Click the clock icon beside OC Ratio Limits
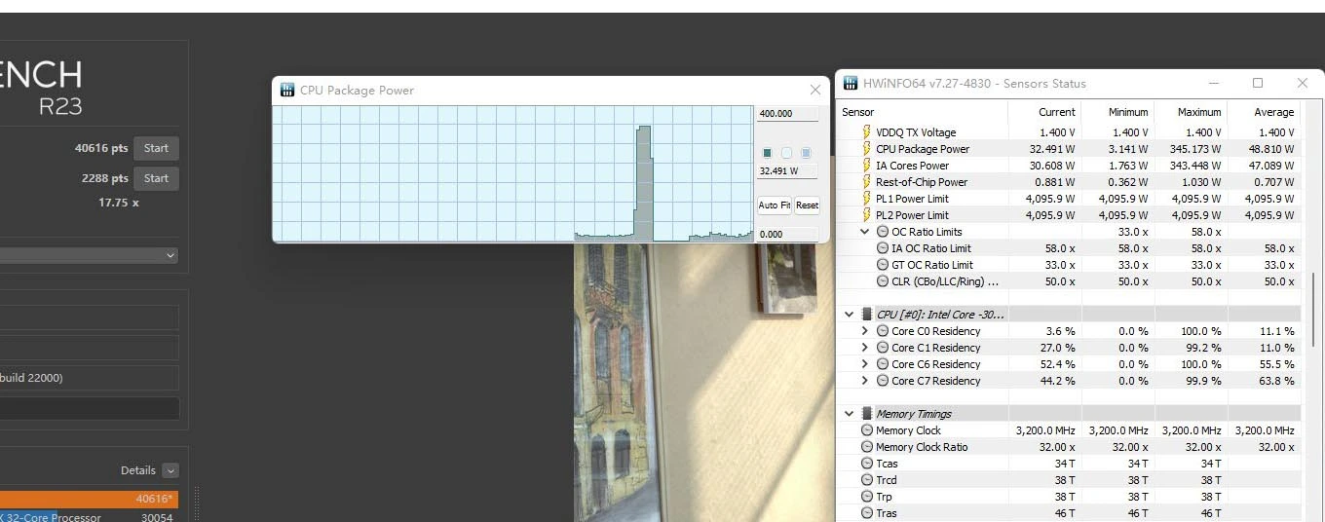Screen dimensions: 1325x522 pyautogui.click(x=883, y=232)
